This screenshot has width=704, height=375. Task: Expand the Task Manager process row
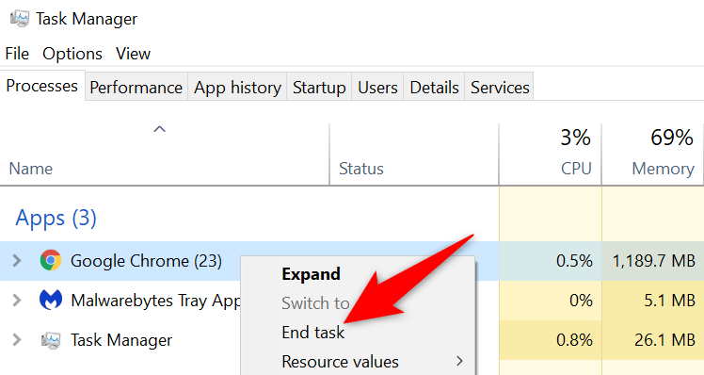(17, 339)
